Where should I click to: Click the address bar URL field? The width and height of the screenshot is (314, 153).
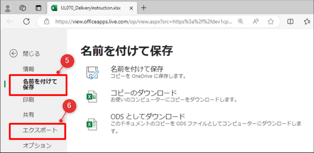143,22
